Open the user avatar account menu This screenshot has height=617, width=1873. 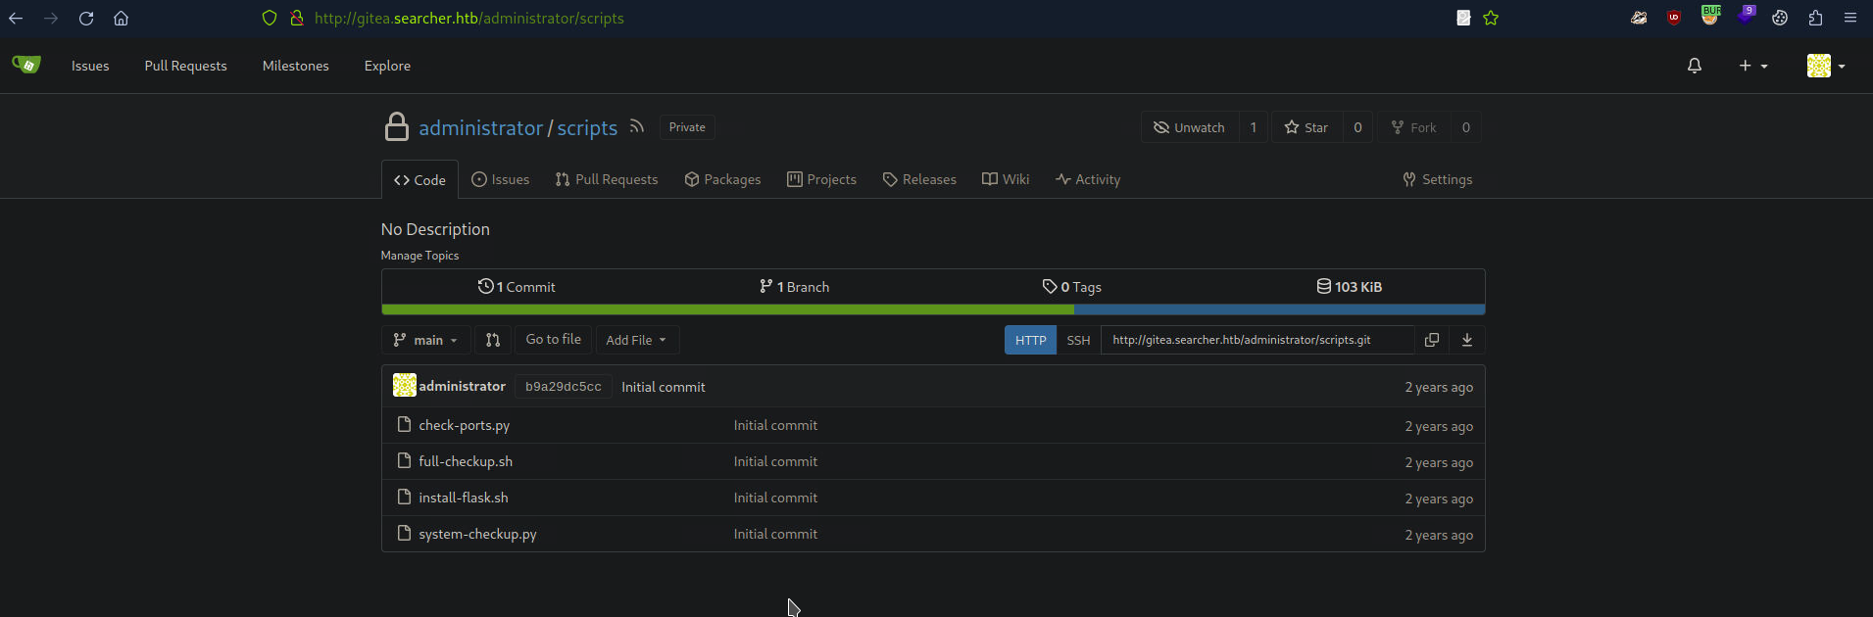tap(1826, 66)
